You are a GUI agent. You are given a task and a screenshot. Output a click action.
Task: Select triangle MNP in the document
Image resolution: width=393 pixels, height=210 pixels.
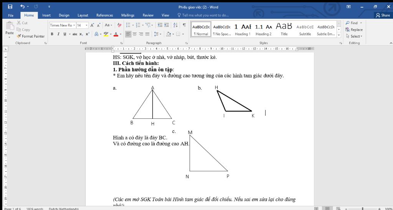click(208, 153)
